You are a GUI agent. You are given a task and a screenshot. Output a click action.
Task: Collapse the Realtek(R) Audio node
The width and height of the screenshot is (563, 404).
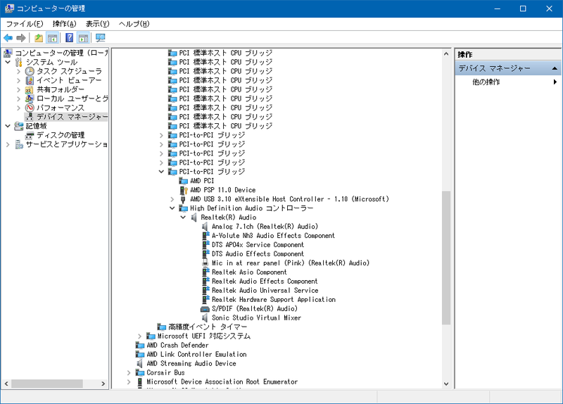pyautogui.click(x=183, y=217)
